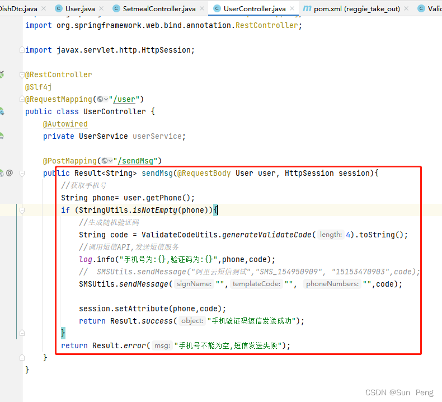Click the Maven m icon on the pom.xml tab
The width and height of the screenshot is (442, 402).
click(x=307, y=9)
